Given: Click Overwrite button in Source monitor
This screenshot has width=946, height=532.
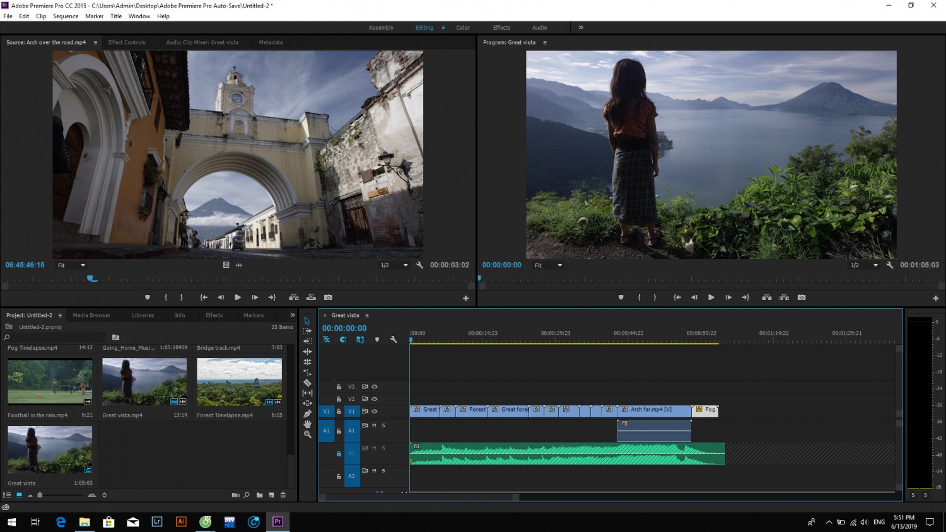Looking at the screenshot, I should tap(311, 298).
